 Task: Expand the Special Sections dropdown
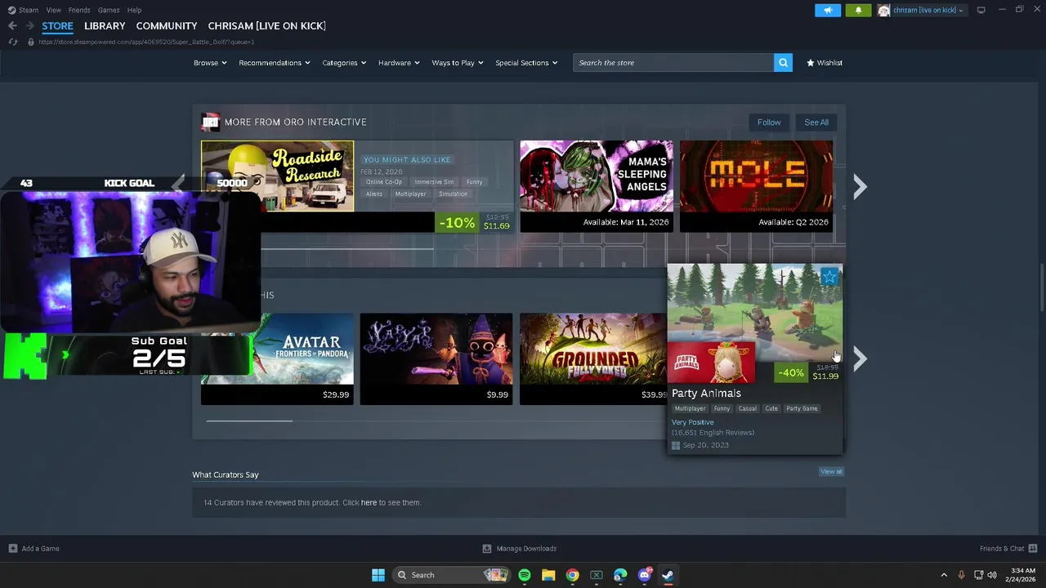(526, 63)
